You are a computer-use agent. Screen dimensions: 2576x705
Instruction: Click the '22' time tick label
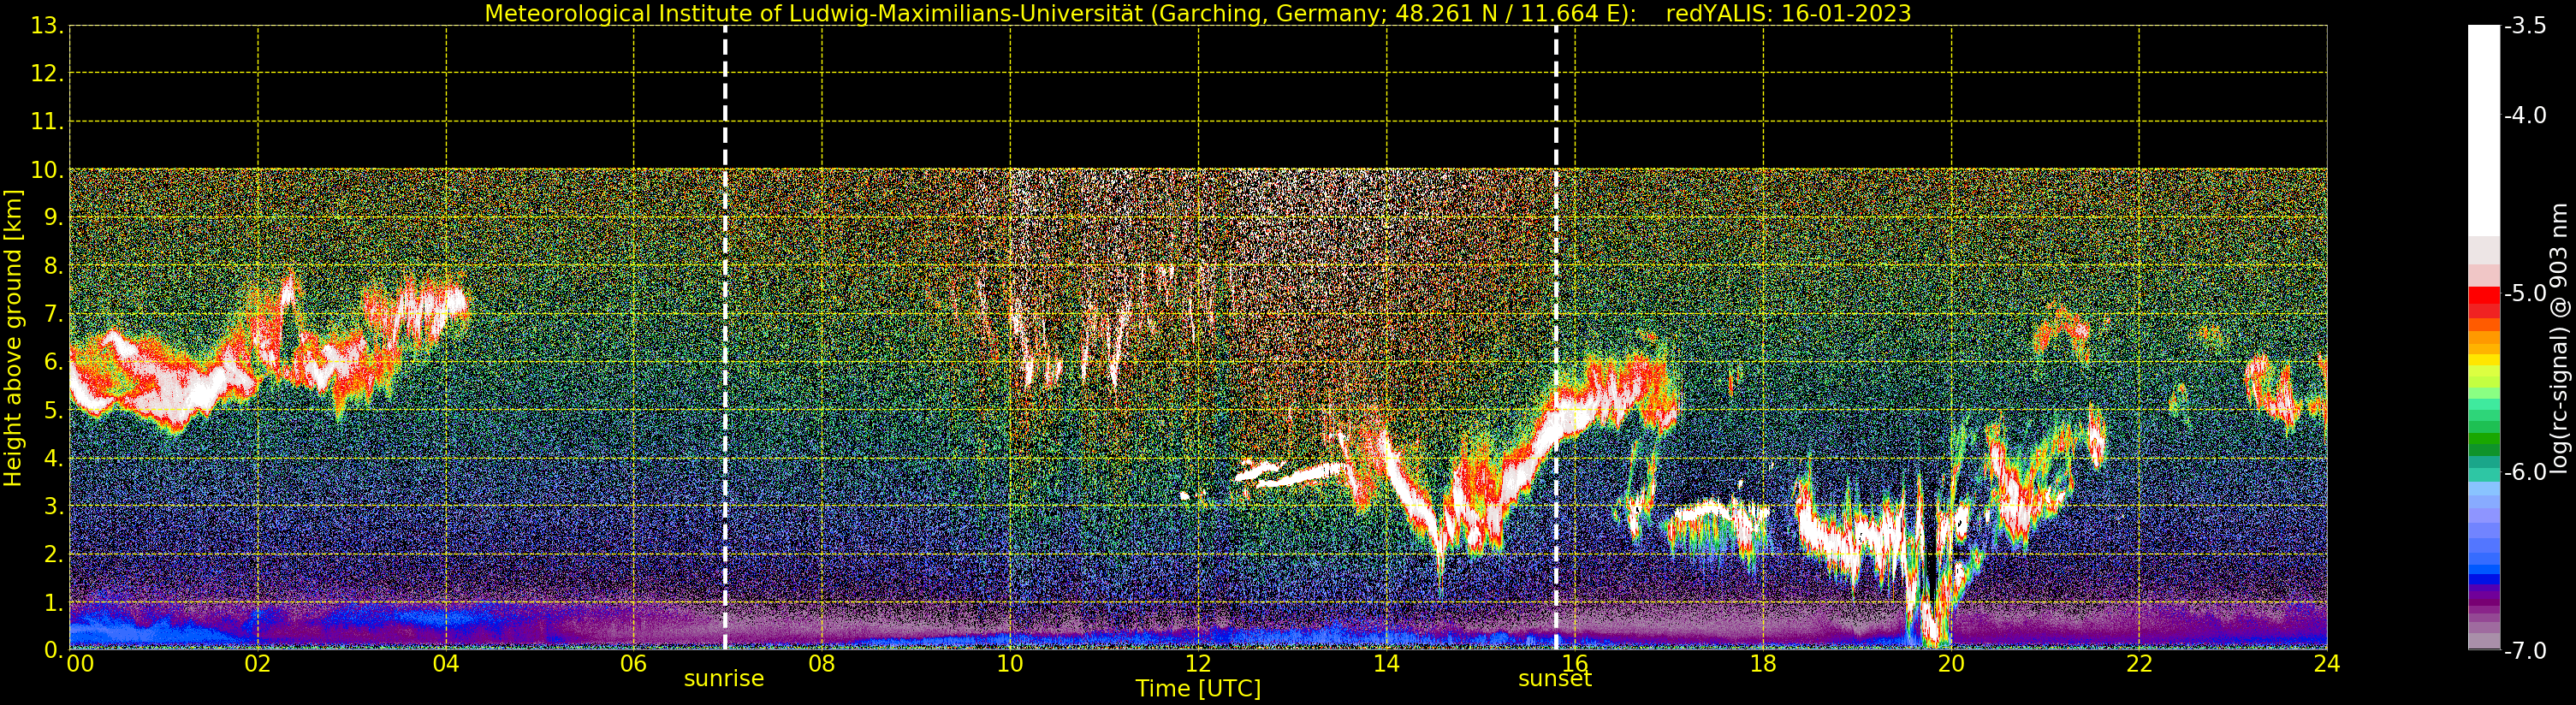[2139, 664]
